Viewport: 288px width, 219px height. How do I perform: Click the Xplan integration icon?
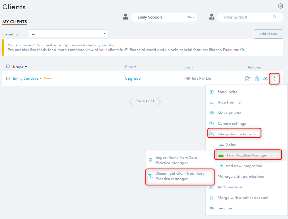(221, 145)
